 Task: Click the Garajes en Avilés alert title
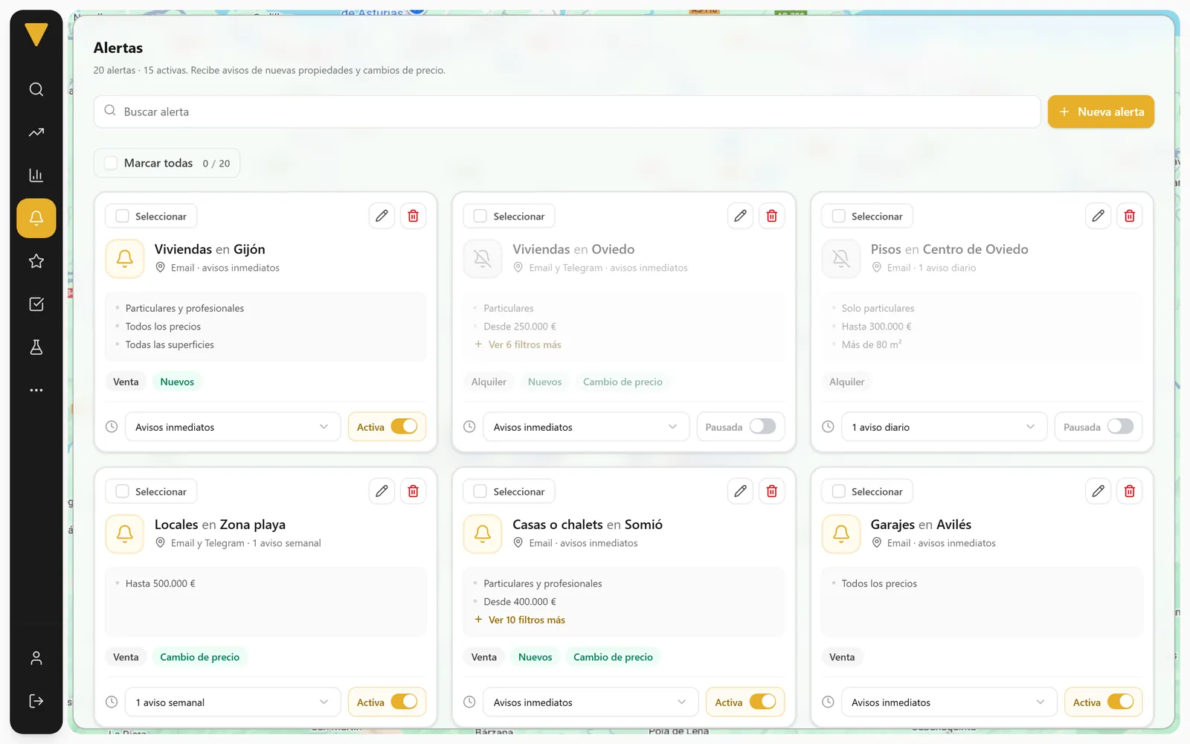pyautogui.click(x=921, y=525)
